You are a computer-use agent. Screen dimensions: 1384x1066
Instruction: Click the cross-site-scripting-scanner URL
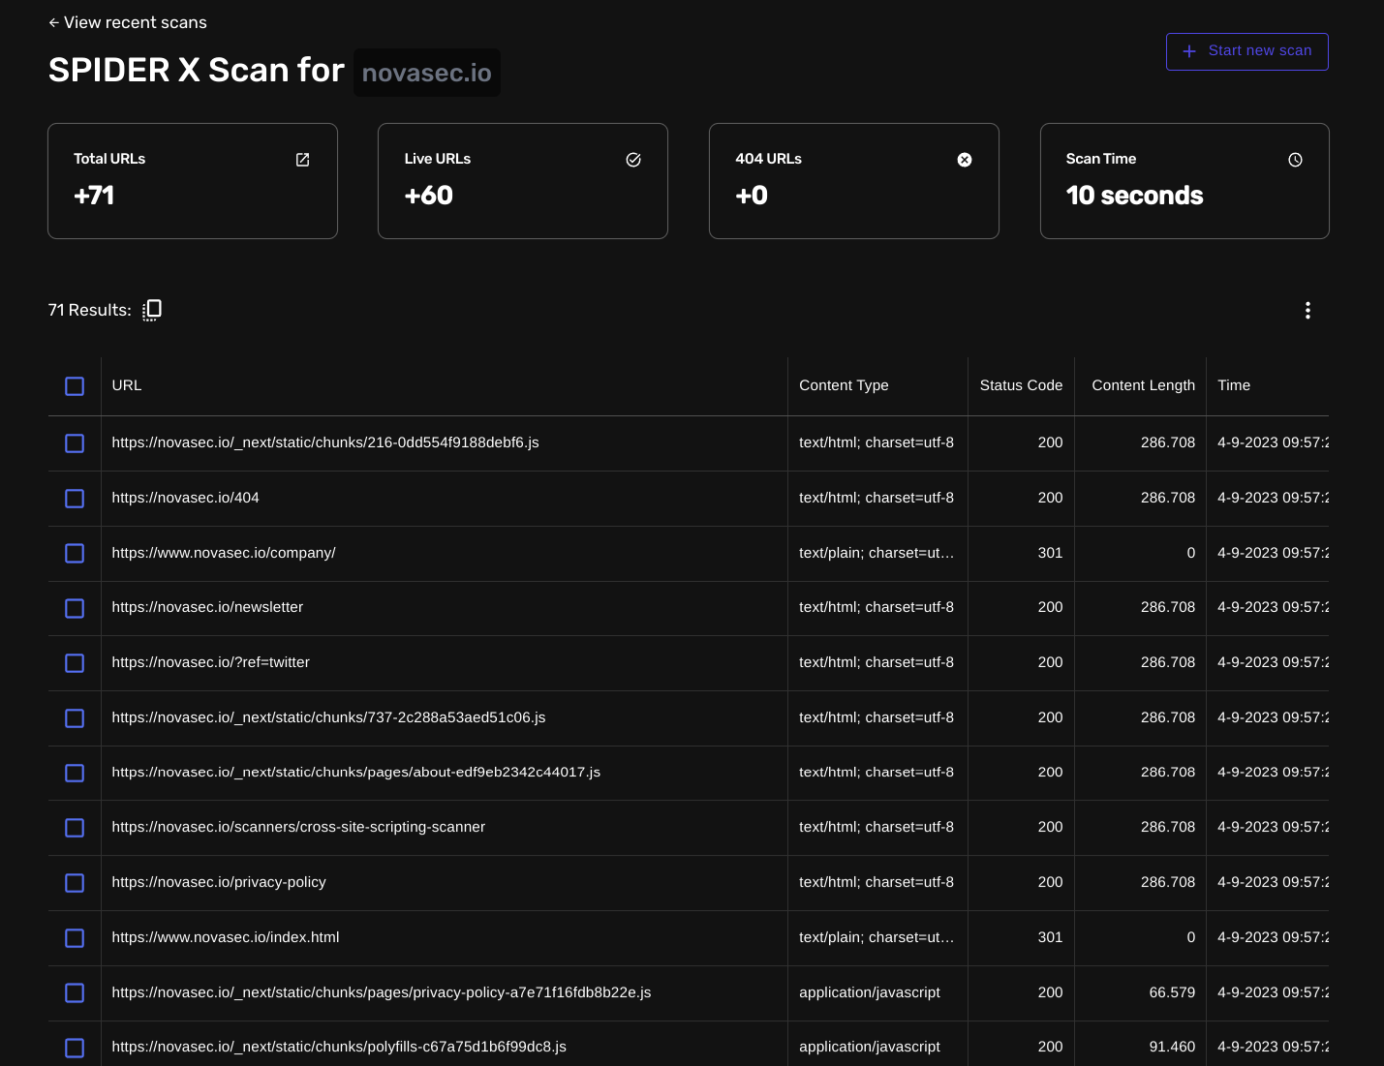point(298,827)
